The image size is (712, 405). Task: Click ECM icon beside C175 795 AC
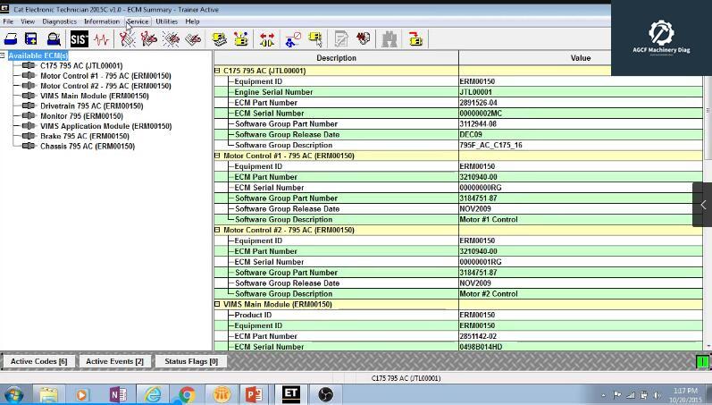tap(29, 65)
